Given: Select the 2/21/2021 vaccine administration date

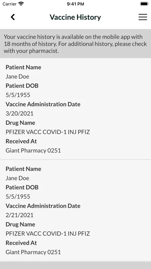Looking at the screenshot, I should pyautogui.click(x=20, y=215).
